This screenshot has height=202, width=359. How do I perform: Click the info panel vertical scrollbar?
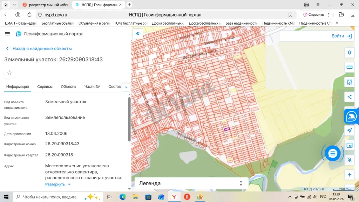pos(129,119)
